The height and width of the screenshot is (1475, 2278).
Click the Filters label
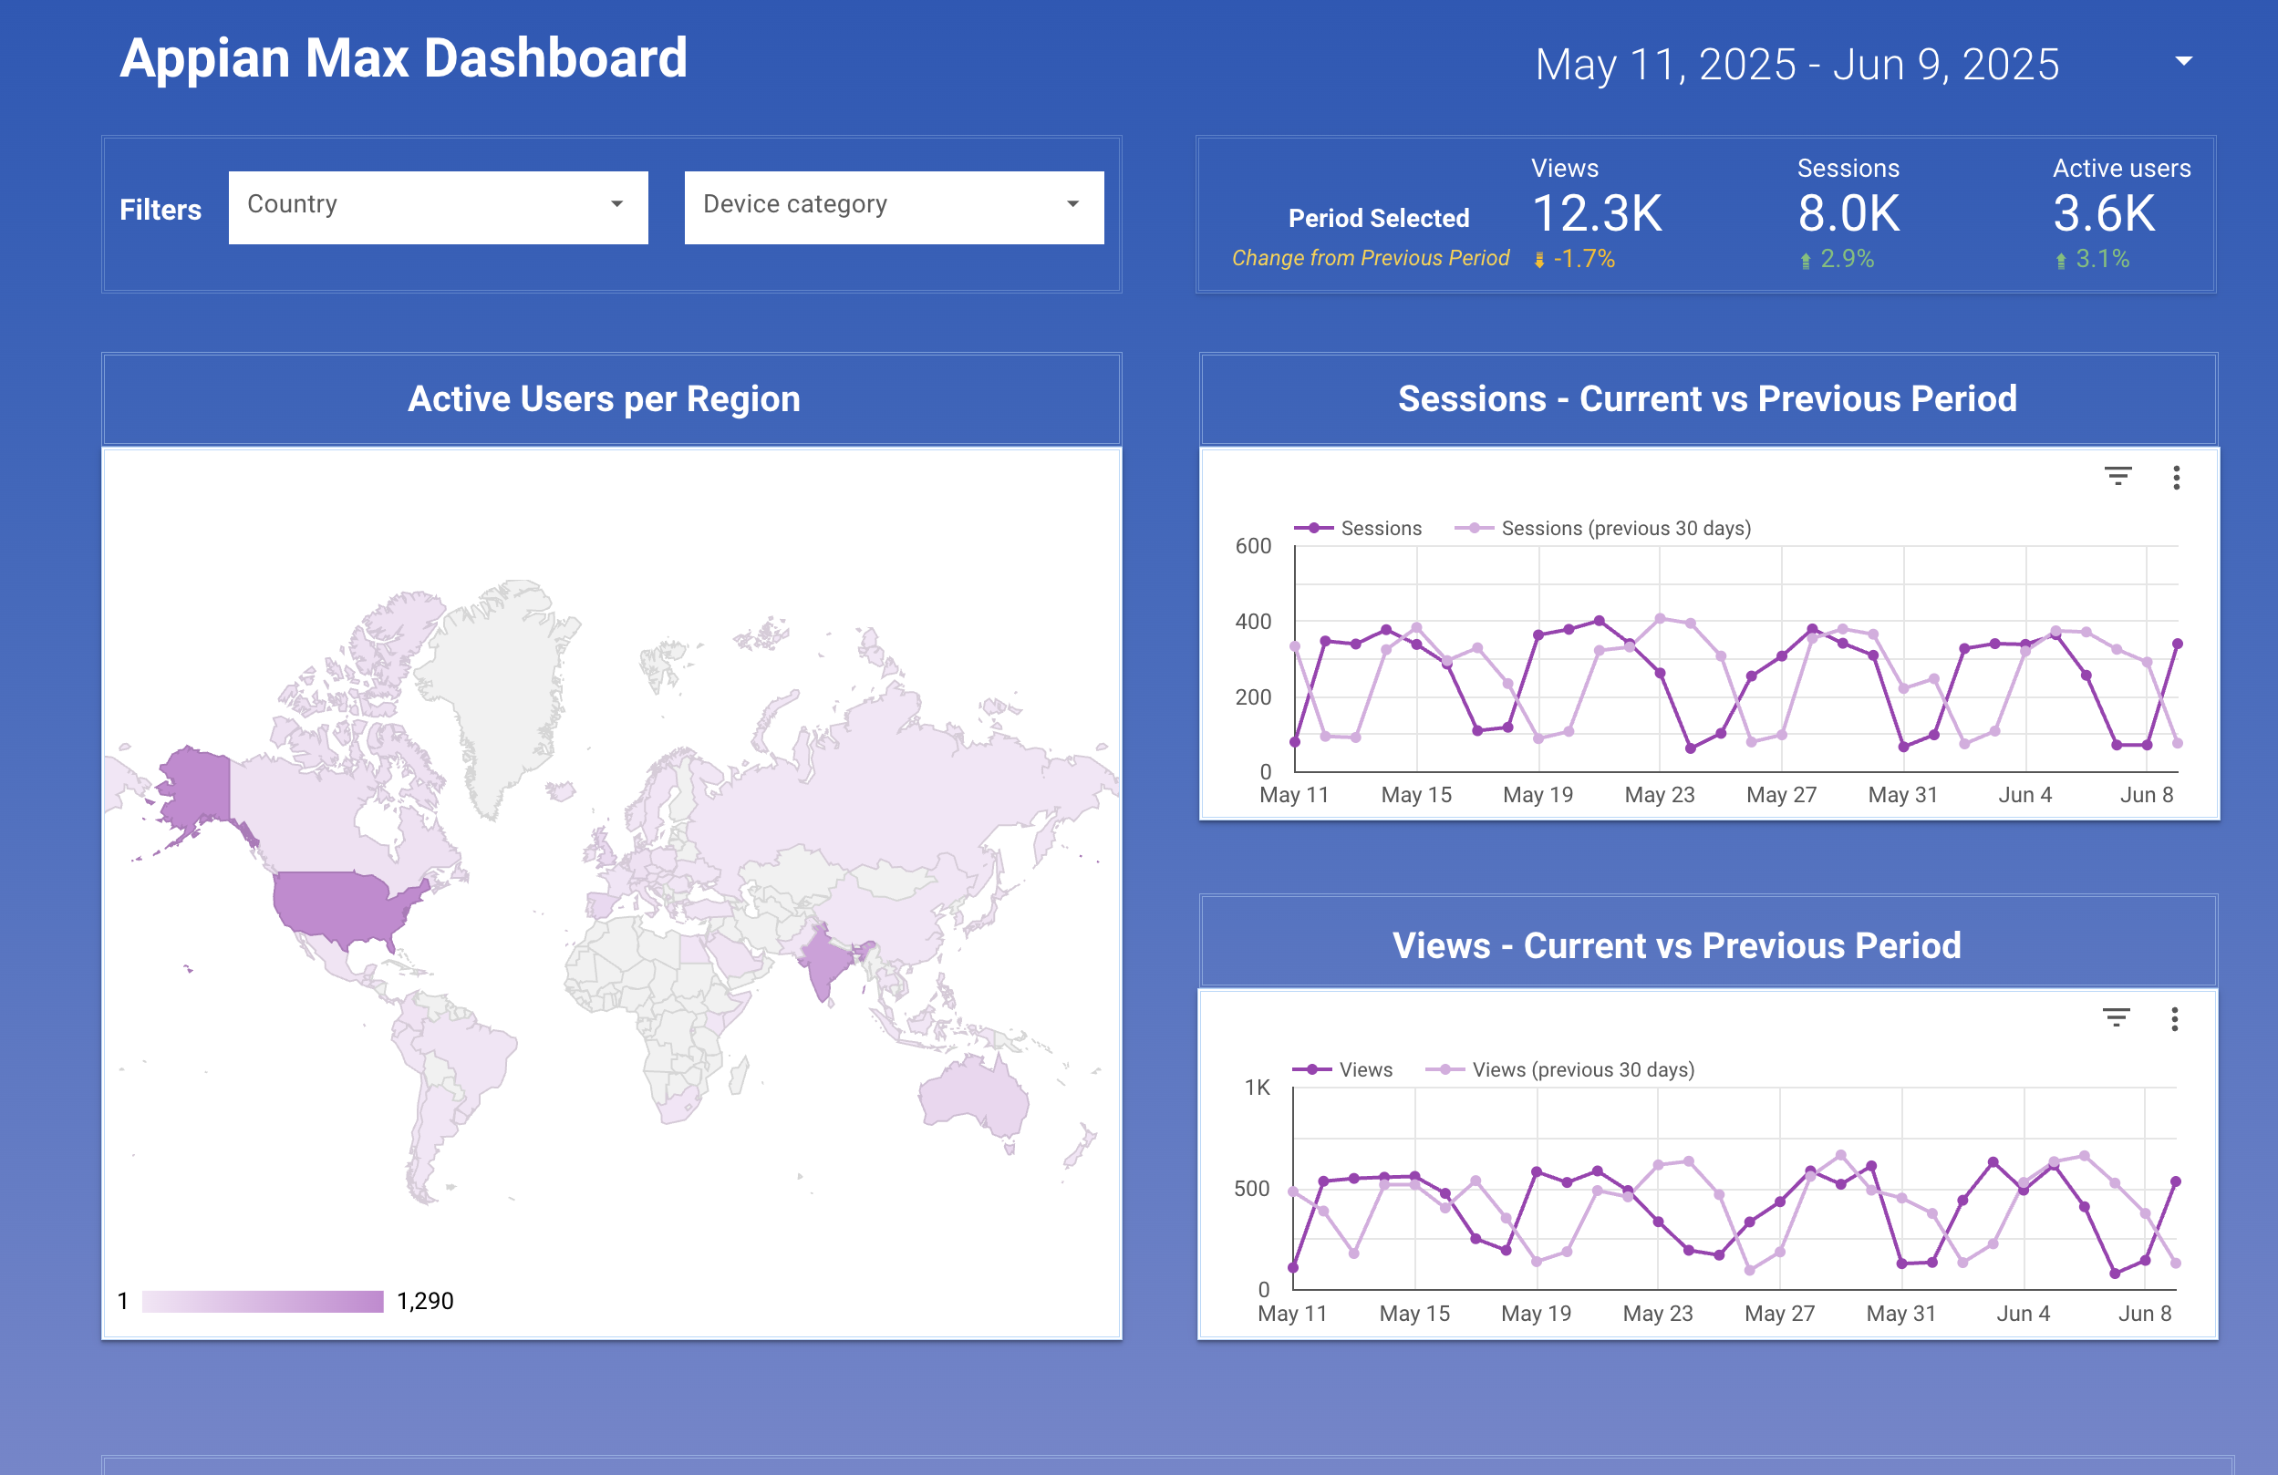(160, 210)
